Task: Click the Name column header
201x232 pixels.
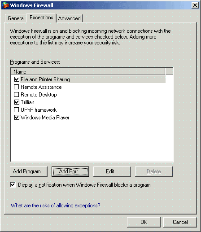Action: (x=88, y=71)
